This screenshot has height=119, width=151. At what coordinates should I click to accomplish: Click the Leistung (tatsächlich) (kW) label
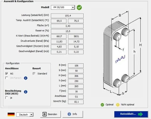[x=35, y=15]
